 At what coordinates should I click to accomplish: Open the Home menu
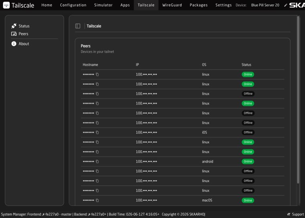(47, 5)
